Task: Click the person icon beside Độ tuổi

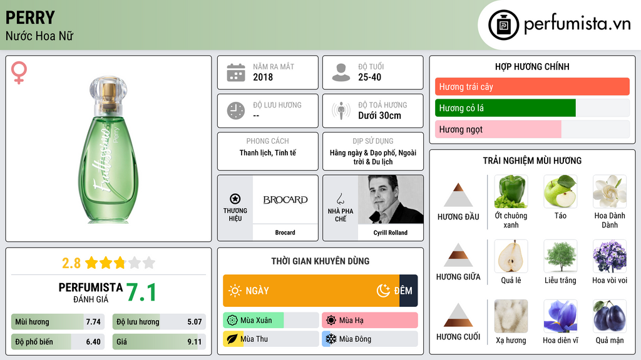Action: point(341,72)
